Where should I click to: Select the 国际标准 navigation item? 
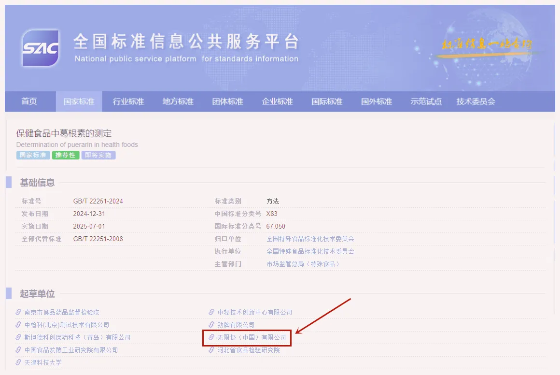tap(327, 101)
